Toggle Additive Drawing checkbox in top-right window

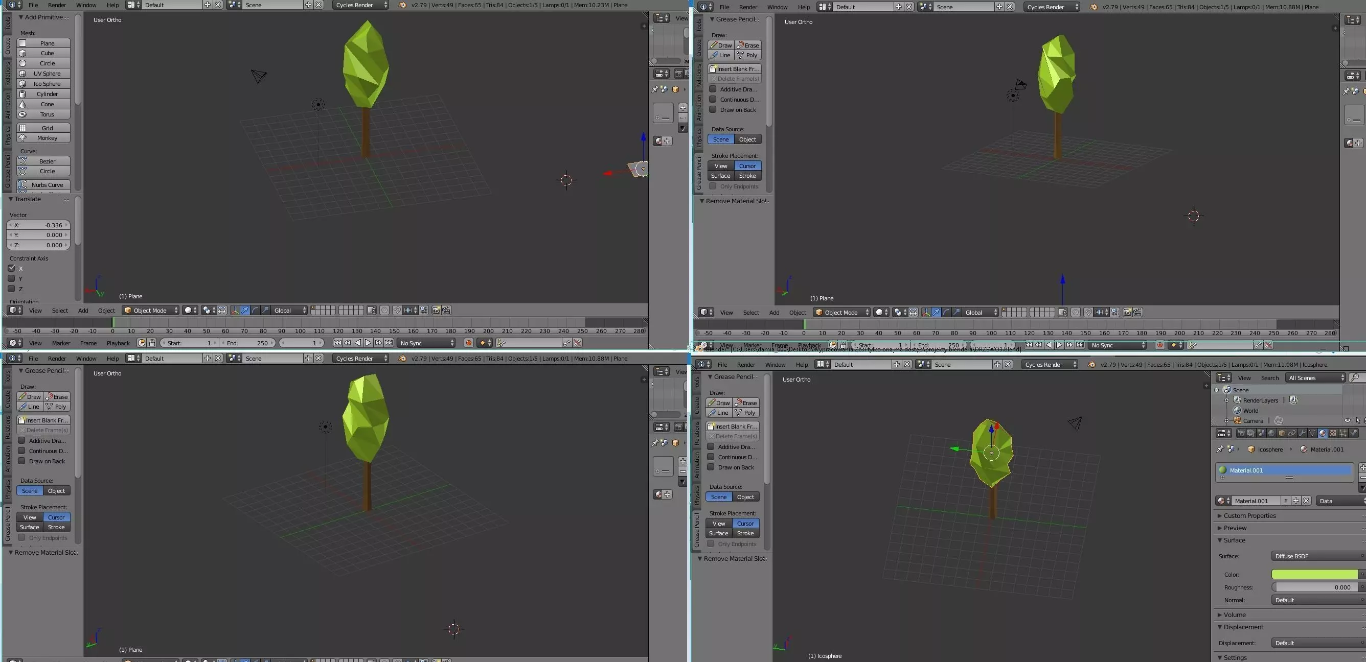[x=713, y=89]
